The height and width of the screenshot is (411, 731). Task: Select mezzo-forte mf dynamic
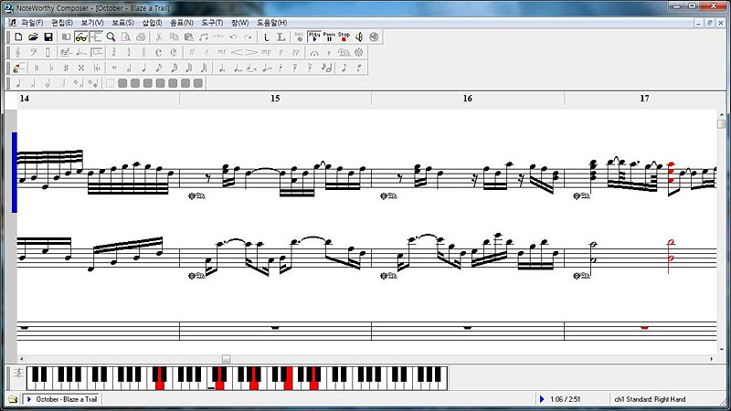[x=221, y=52]
